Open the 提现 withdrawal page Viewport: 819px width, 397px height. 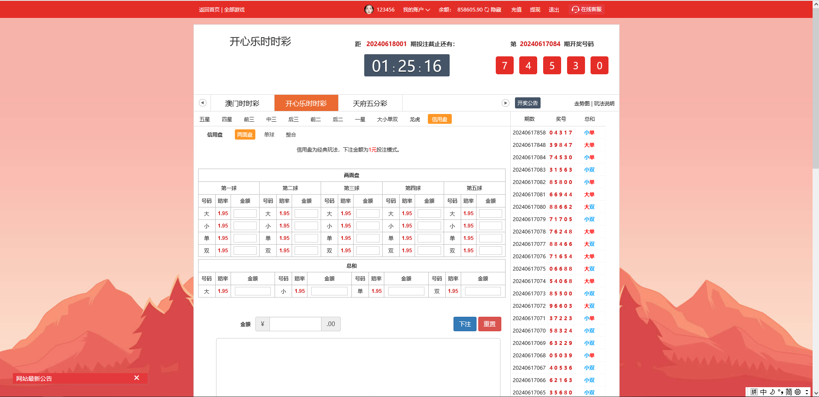pyautogui.click(x=535, y=9)
